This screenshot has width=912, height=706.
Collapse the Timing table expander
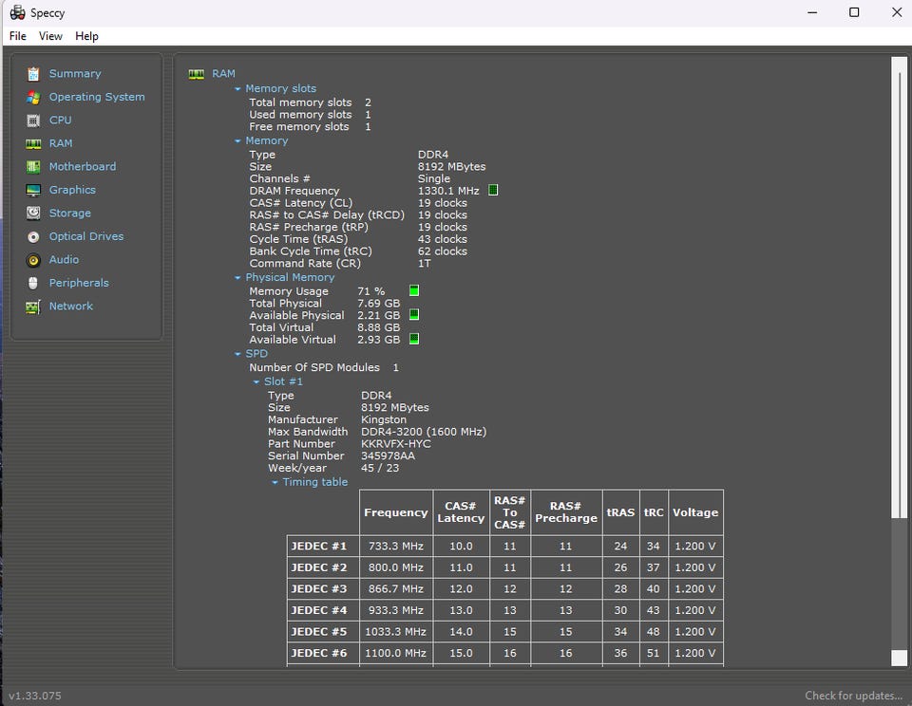275,483
